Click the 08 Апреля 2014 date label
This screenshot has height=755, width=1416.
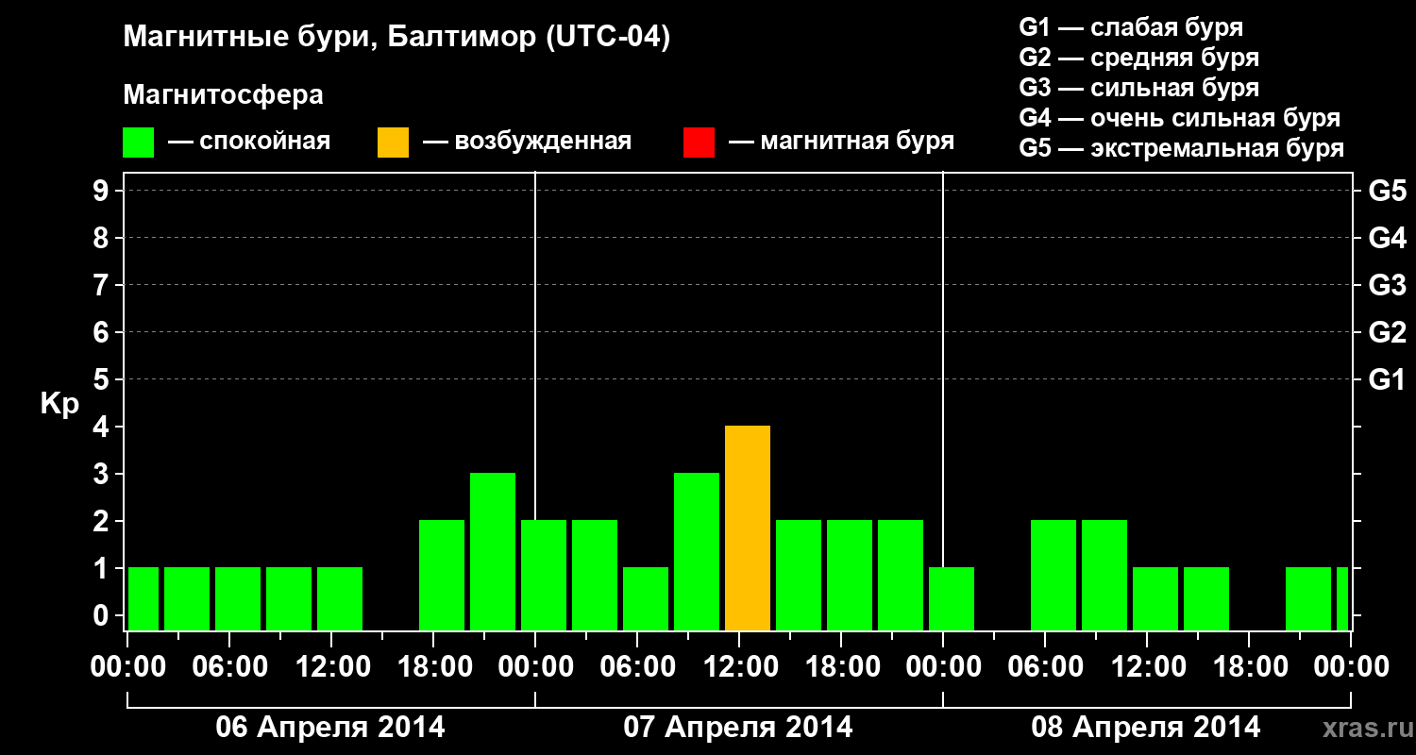pos(1146,727)
